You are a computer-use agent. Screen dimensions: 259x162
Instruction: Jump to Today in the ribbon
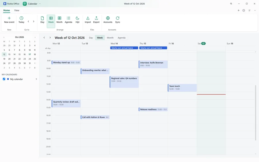point(21,20)
